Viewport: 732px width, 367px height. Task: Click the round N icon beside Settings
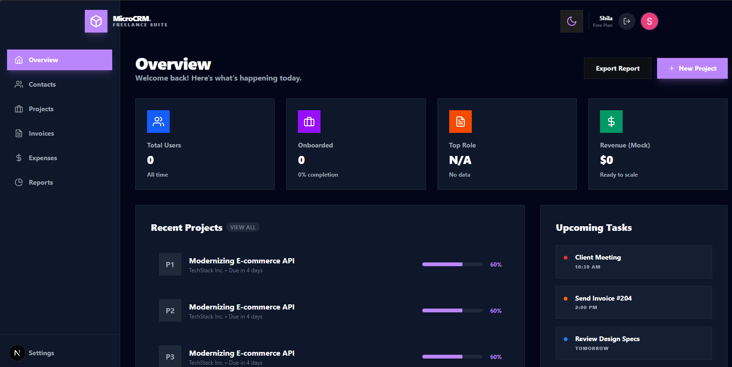17,353
